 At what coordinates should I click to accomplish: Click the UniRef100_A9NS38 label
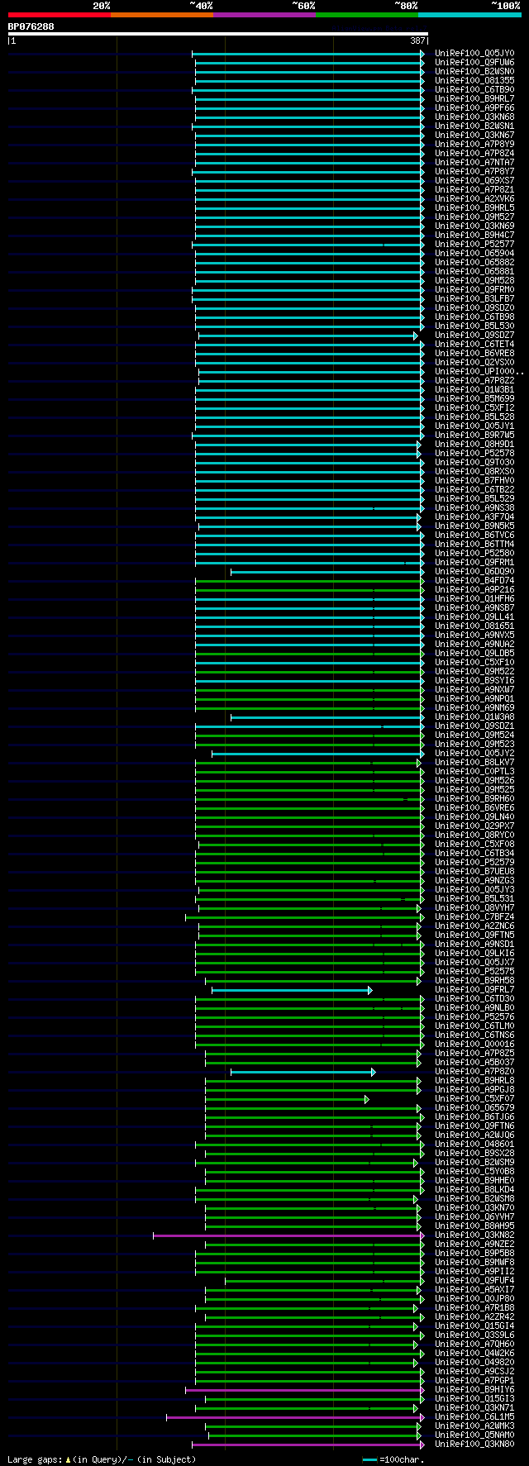(474, 508)
